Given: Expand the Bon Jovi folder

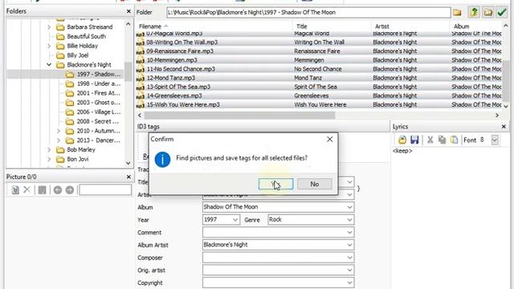Looking at the screenshot, I should point(49,159).
